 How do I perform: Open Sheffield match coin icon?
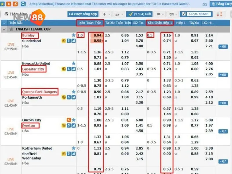[x=64, y=154]
